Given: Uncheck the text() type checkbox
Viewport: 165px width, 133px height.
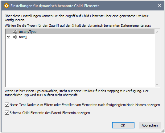Looking at the screenshot, I should coord(8,37).
